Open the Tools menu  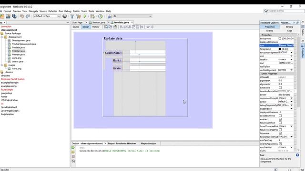pyautogui.click(x=91, y=11)
